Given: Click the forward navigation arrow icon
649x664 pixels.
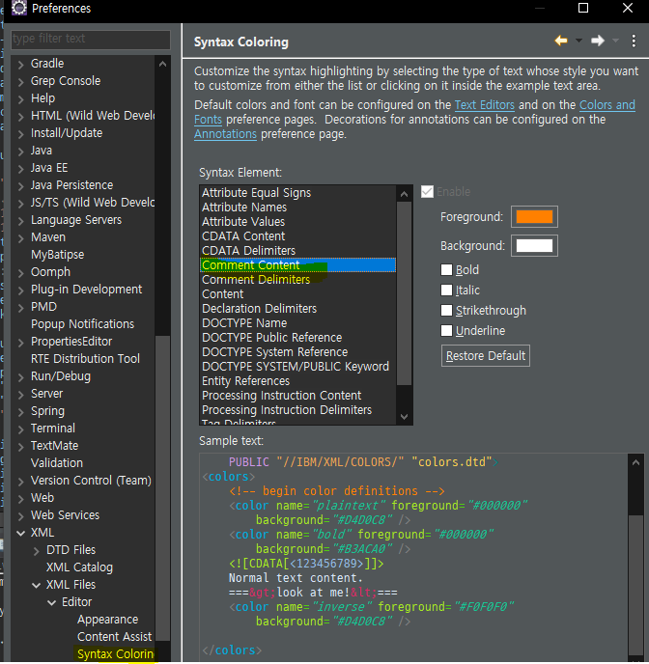Looking at the screenshot, I should point(597,41).
